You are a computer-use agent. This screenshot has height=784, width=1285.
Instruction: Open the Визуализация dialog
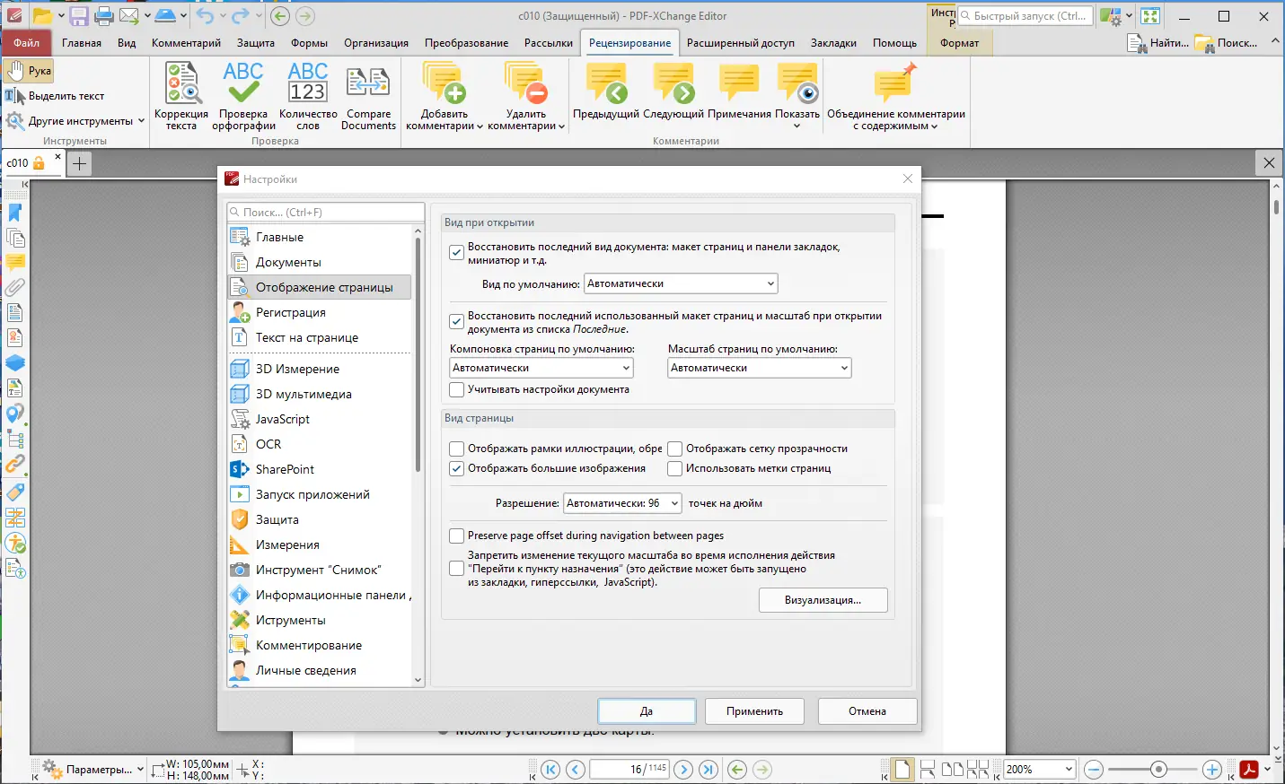[822, 599]
